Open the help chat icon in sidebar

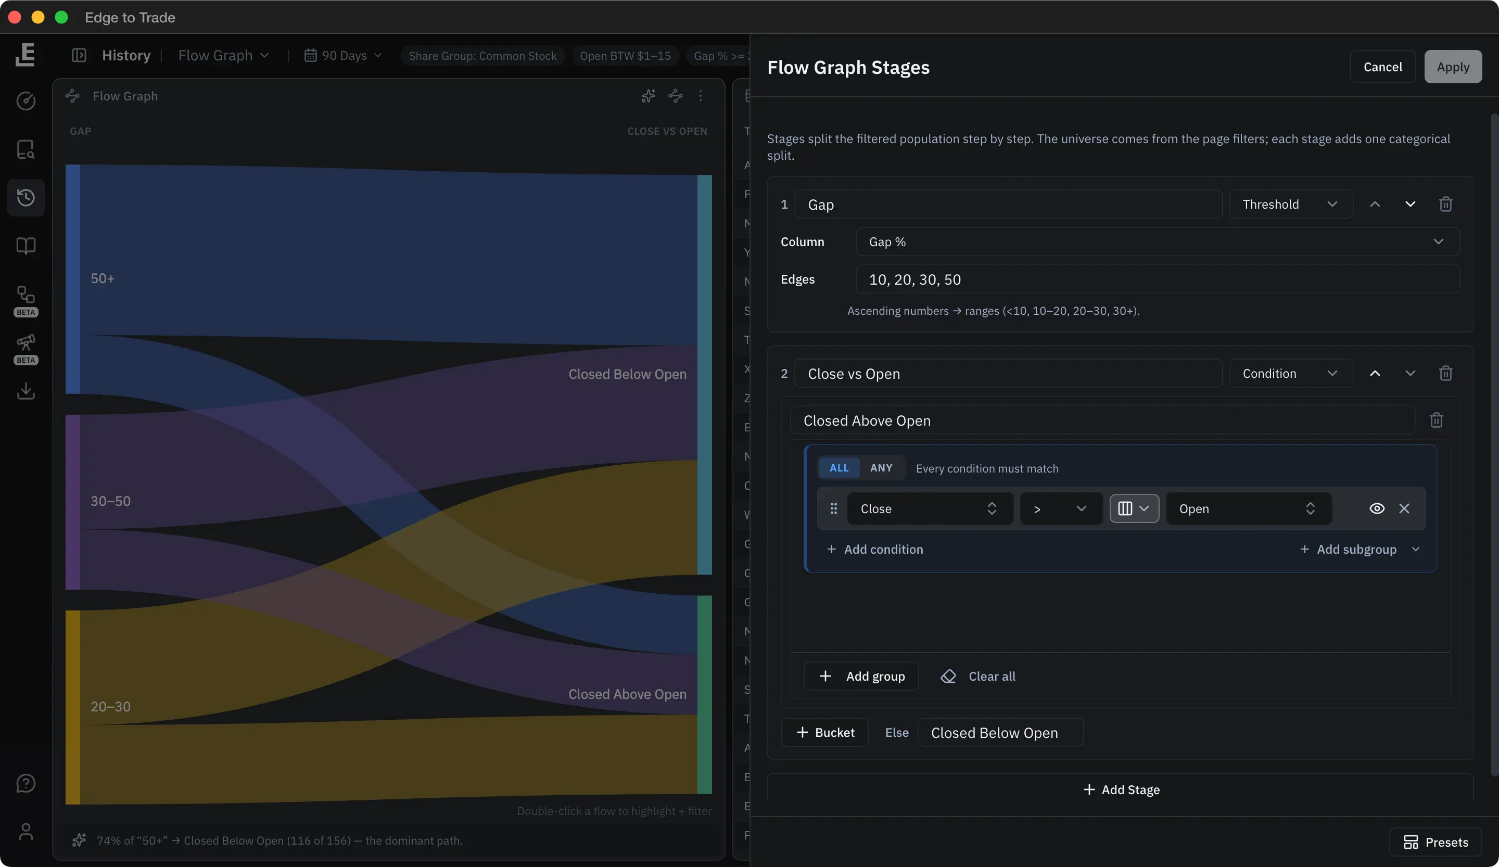coord(26,783)
